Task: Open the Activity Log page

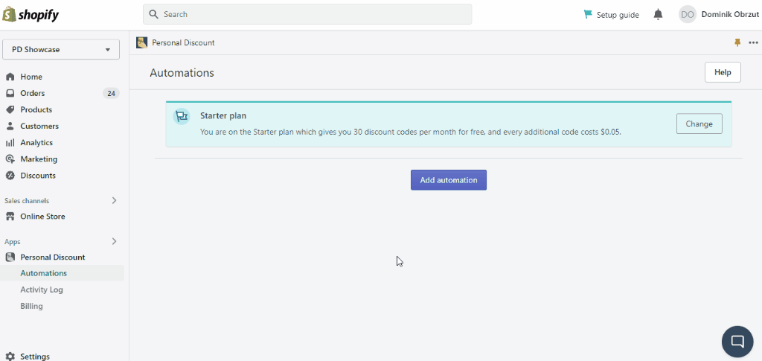Action: (x=42, y=290)
